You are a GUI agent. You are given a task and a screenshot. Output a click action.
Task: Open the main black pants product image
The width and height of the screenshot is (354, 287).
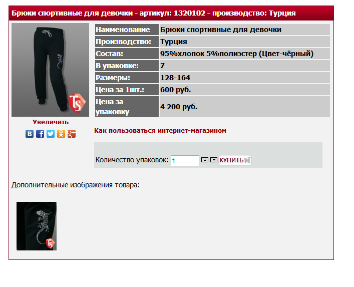click(51, 70)
